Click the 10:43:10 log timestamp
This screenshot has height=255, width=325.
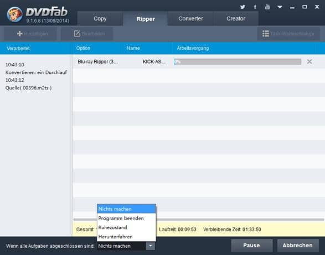pos(15,65)
